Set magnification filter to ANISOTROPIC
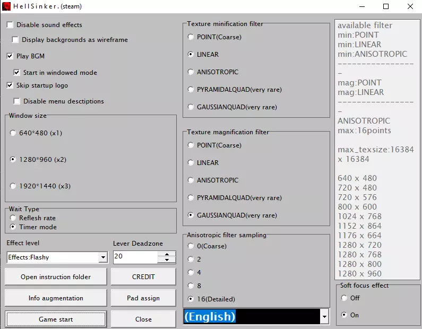 coord(191,180)
